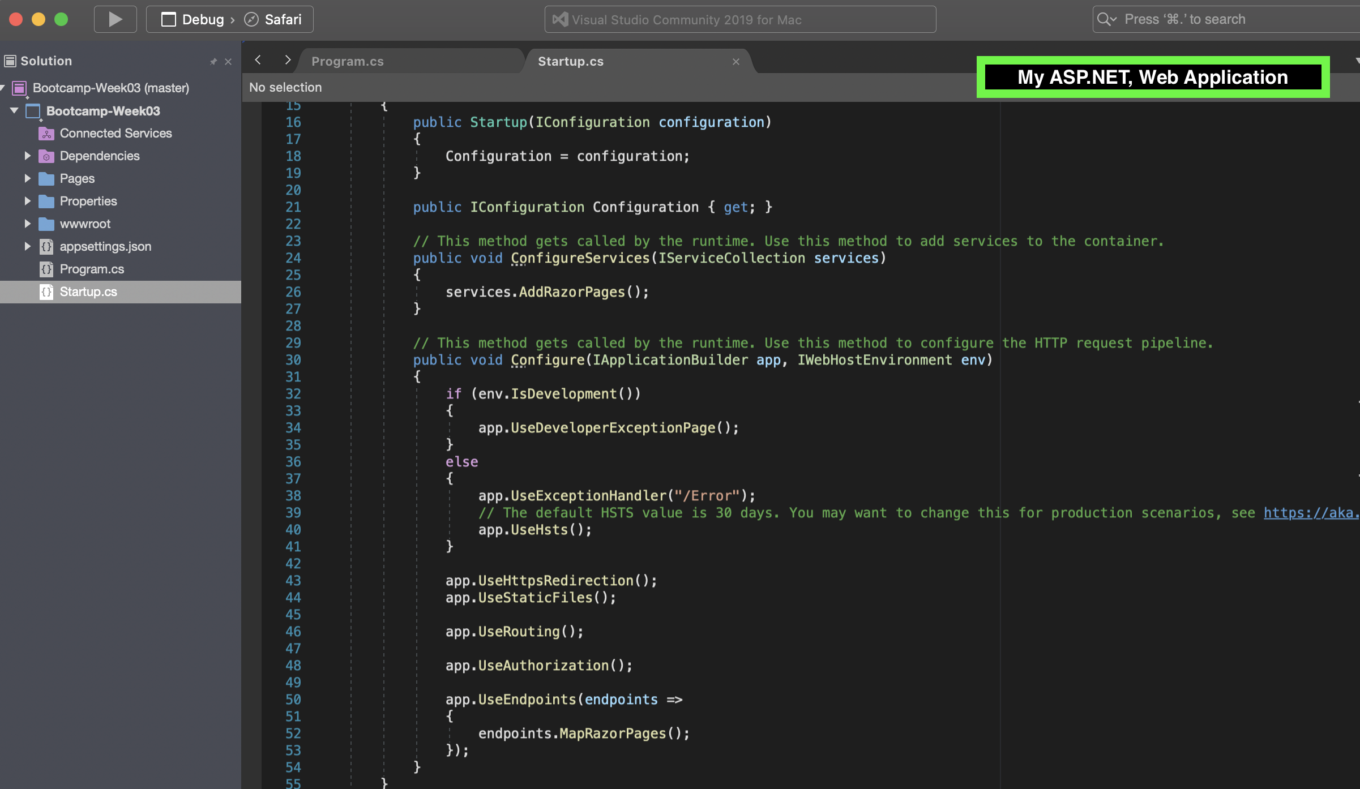Open the Debug configuration selector
Viewport: 1360px width, 789px height.
[193, 19]
